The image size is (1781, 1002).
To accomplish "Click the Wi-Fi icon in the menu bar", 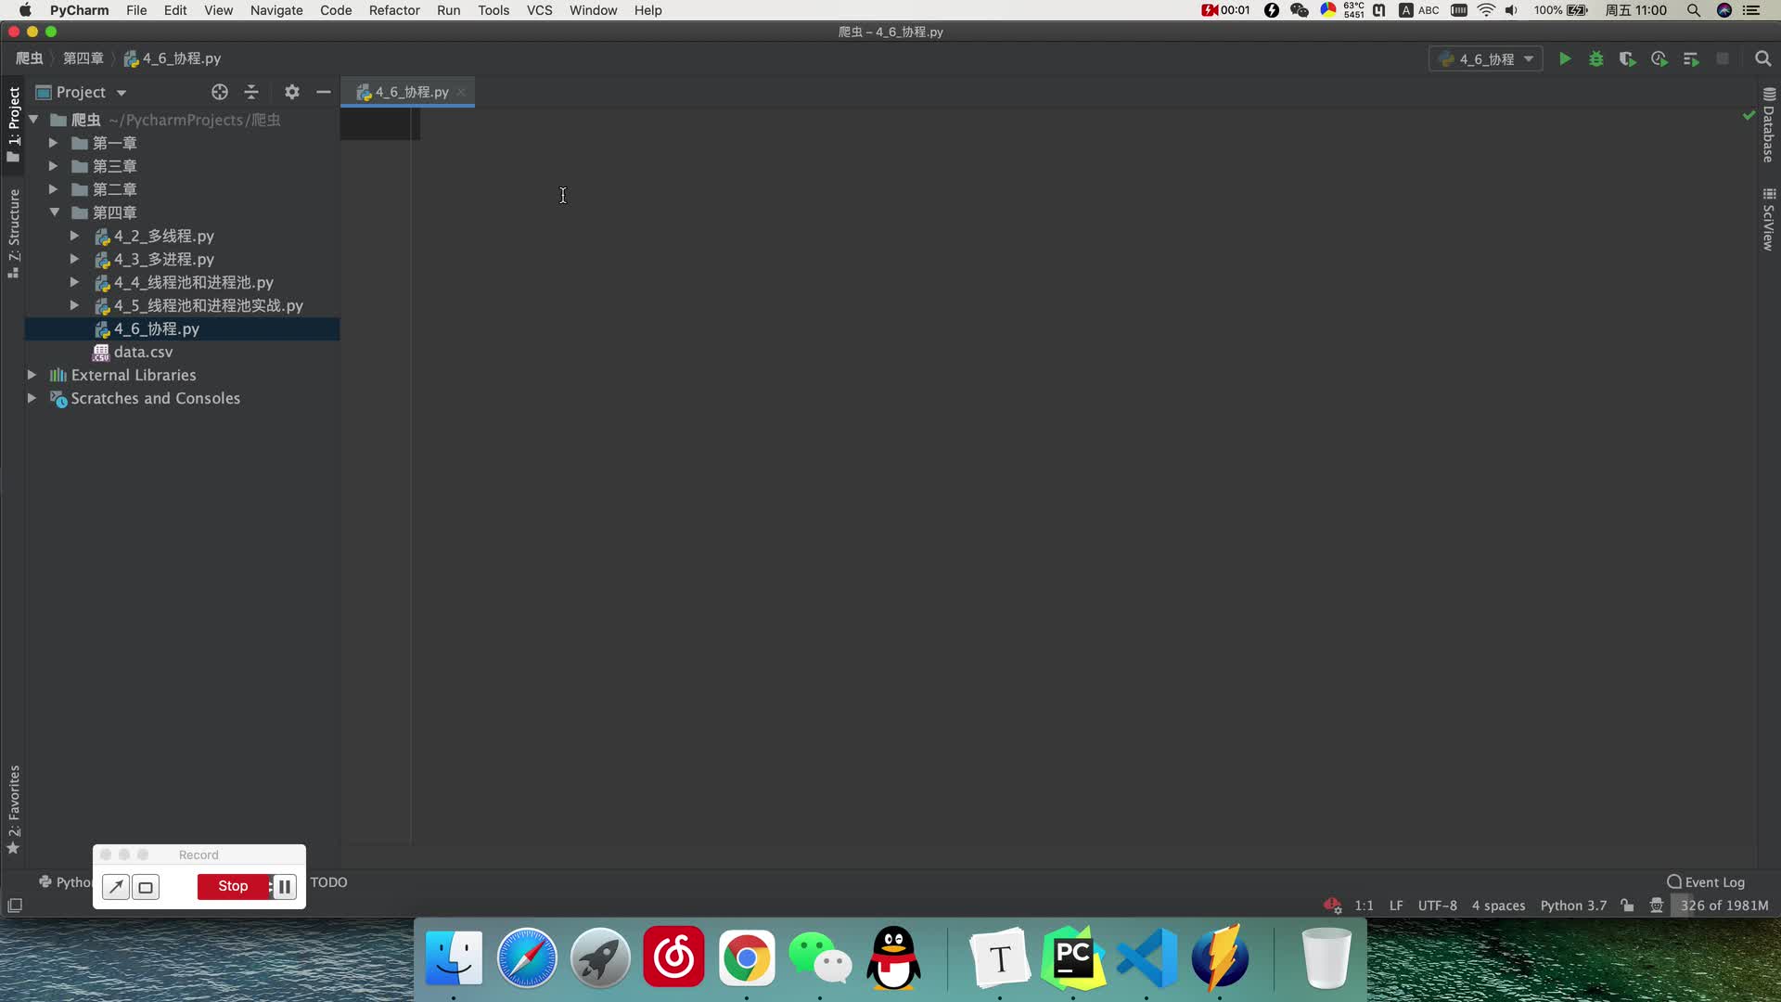I will click(x=1486, y=10).
